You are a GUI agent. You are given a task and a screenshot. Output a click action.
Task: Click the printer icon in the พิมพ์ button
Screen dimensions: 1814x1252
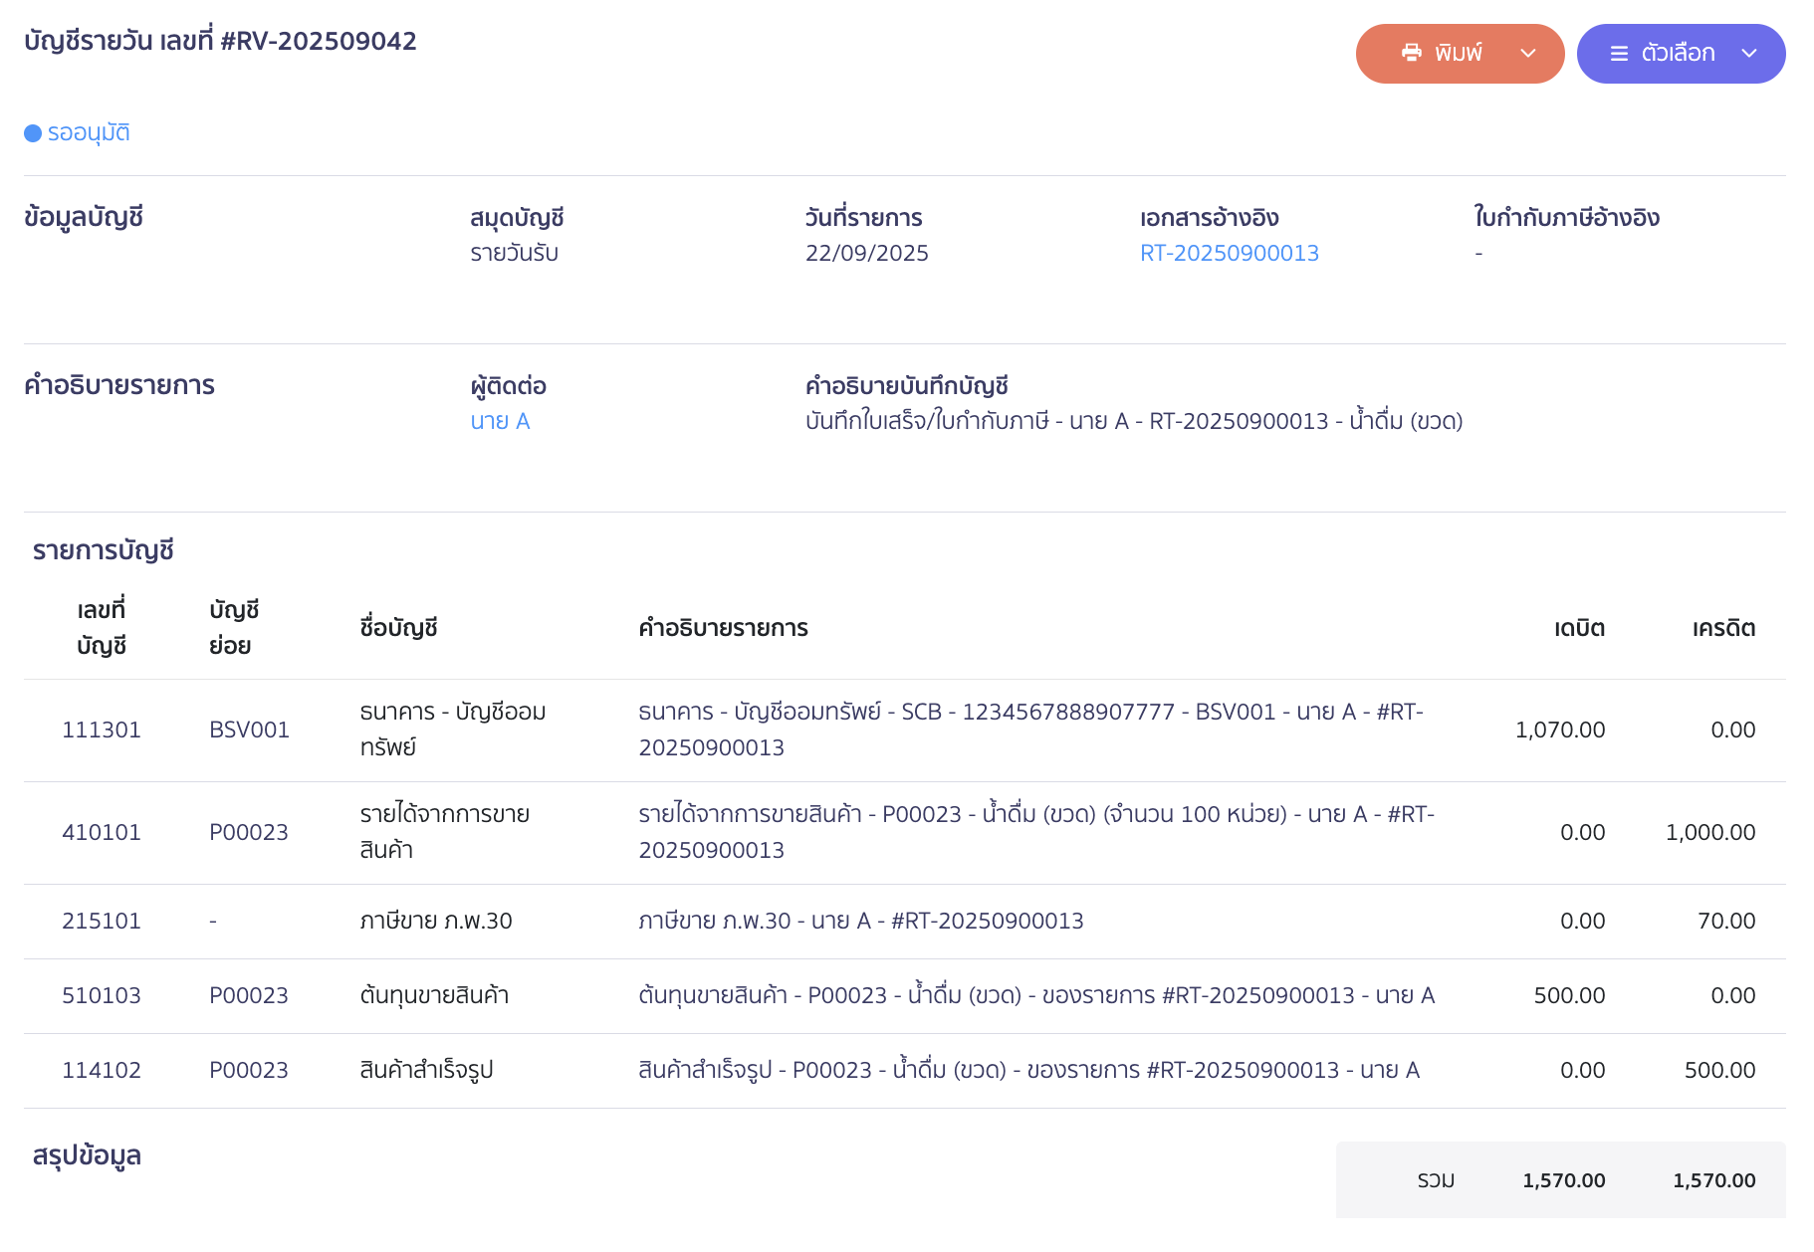tap(1411, 53)
